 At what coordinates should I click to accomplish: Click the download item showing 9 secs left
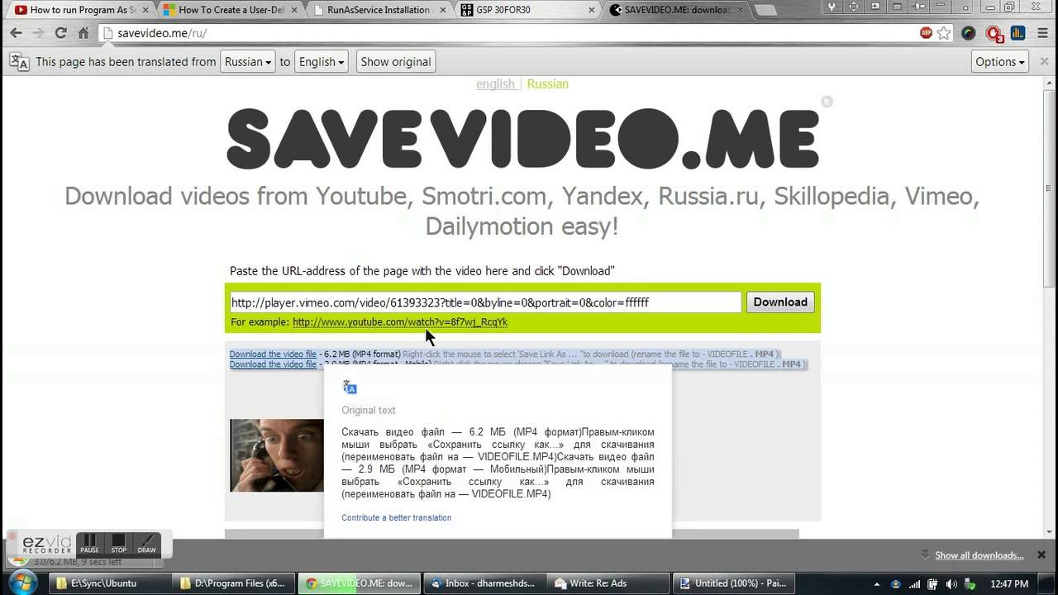pos(87,561)
